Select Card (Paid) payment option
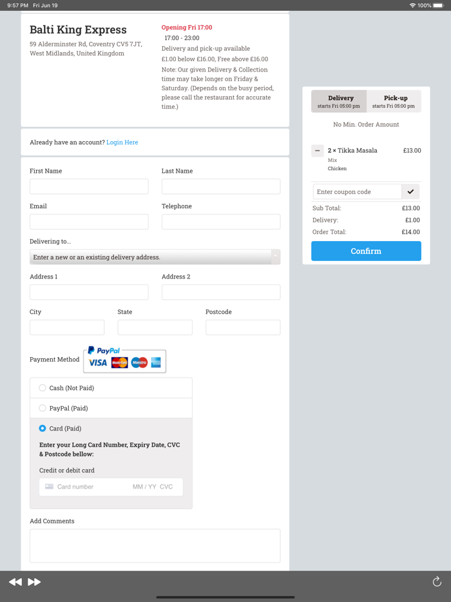This screenshot has height=602, width=451. [43, 428]
